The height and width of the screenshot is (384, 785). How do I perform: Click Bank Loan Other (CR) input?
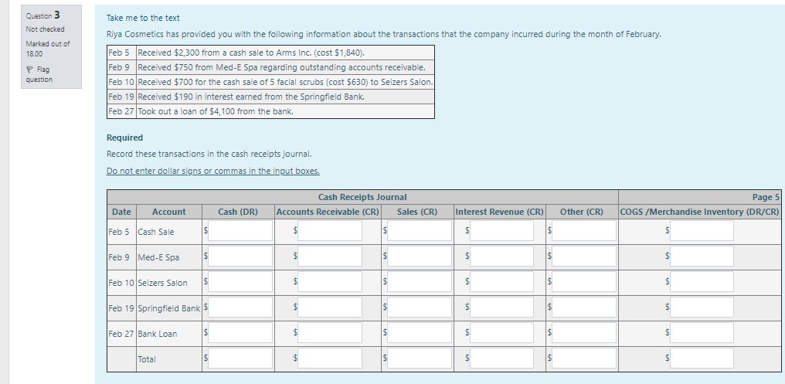[584, 333]
